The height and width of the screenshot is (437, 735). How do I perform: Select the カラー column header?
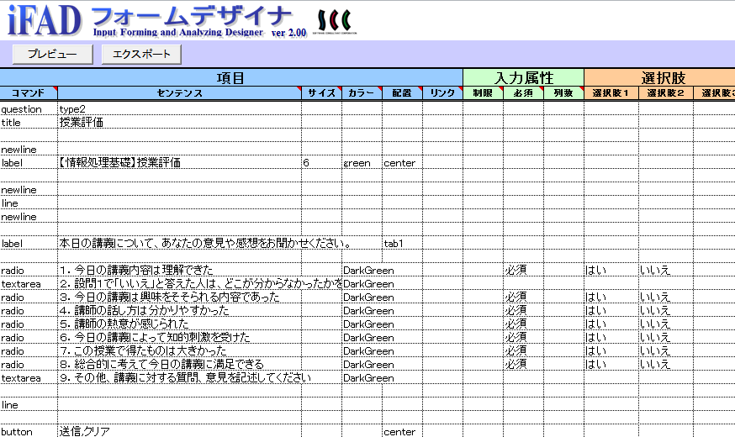tap(362, 93)
